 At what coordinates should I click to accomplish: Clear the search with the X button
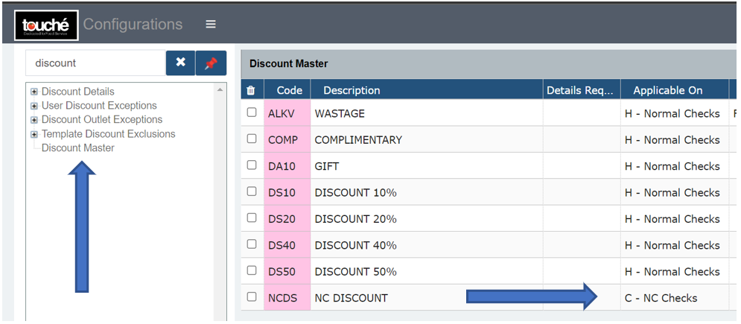(x=180, y=63)
